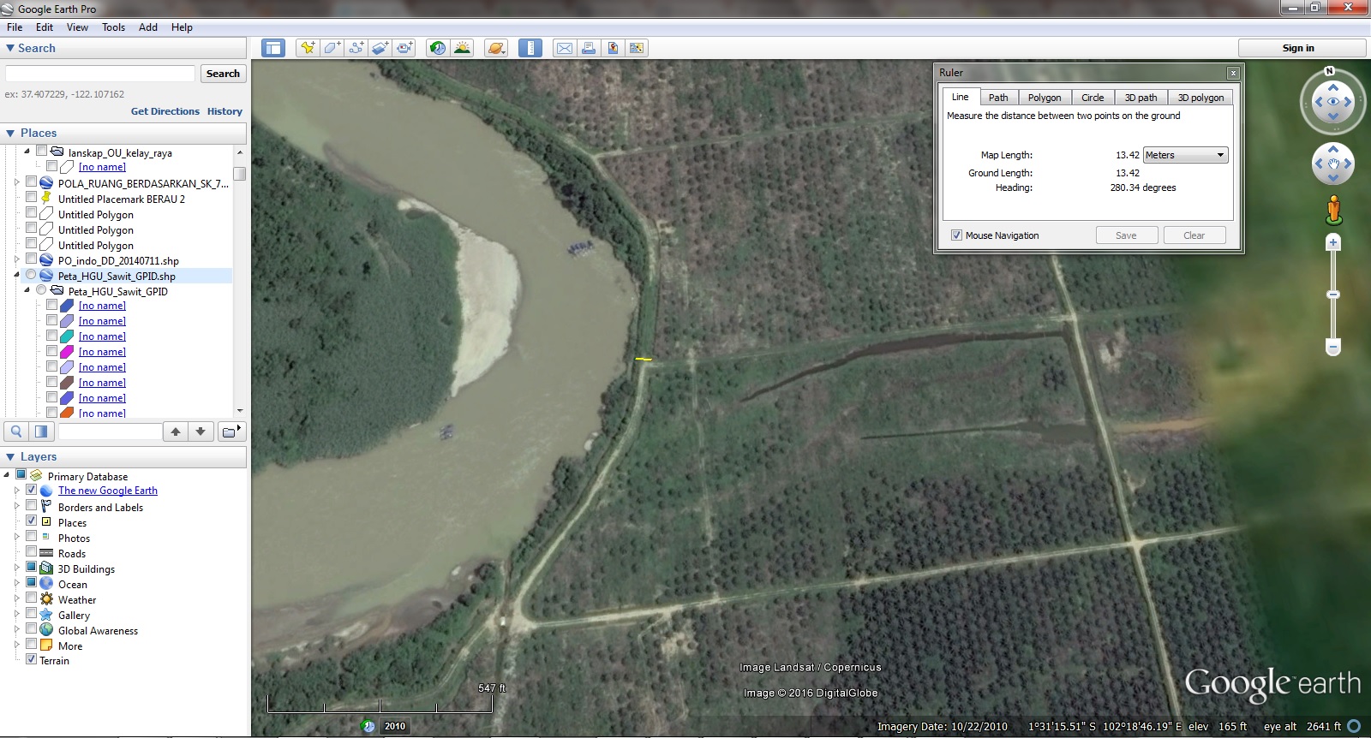
Task: Check the Gallery layer checkbox
Action: point(32,614)
